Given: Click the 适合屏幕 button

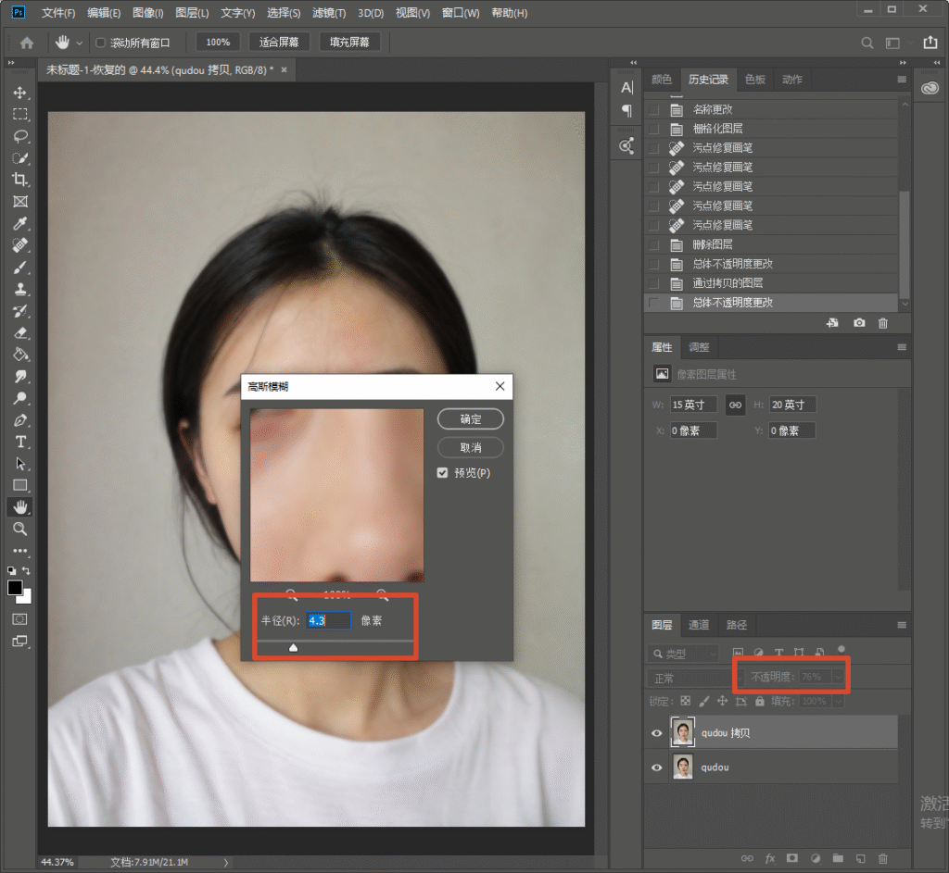Looking at the screenshot, I should click(x=279, y=43).
